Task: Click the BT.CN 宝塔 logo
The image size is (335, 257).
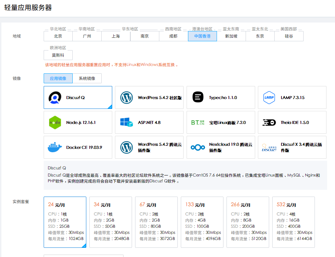Action: click(x=198, y=123)
